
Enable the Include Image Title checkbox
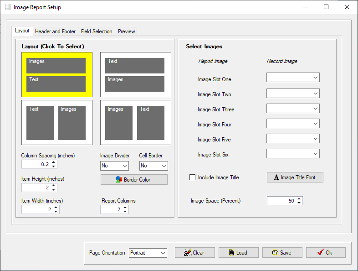click(x=193, y=177)
